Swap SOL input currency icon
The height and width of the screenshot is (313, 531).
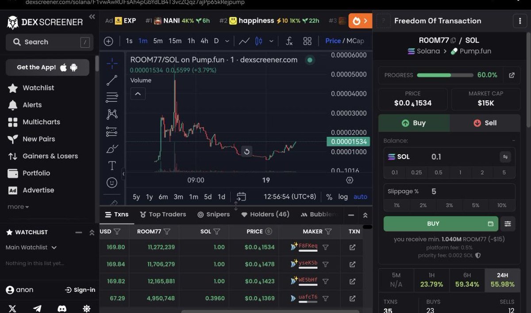click(505, 157)
